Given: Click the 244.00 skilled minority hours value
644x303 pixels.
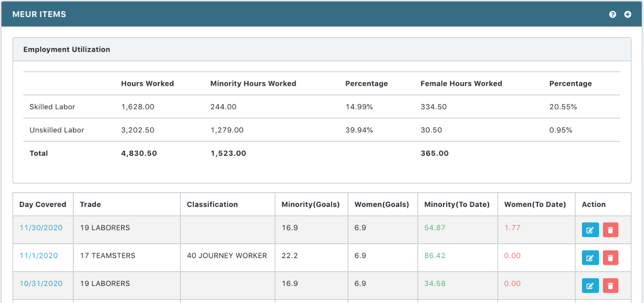Looking at the screenshot, I should click(x=224, y=107).
